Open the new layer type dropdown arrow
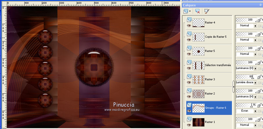263x129 pixels. [x=190, y=11]
